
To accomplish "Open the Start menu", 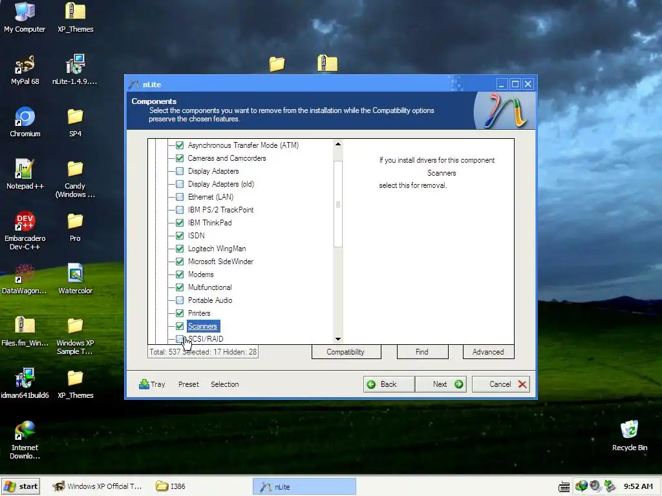I will point(21,486).
